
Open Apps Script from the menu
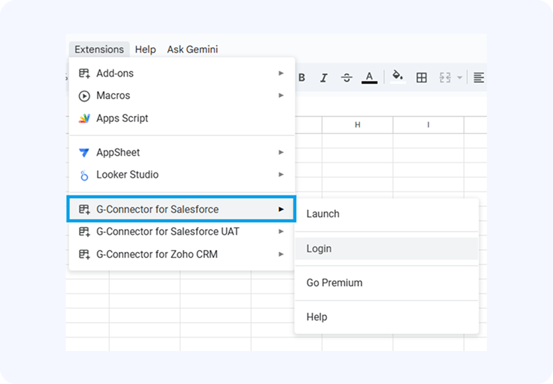pos(122,119)
